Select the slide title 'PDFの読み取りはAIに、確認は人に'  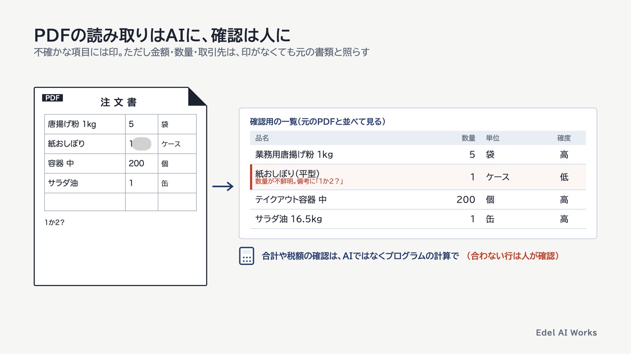coord(162,35)
